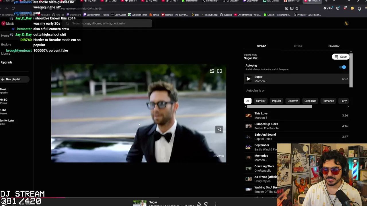Play Safe And Sound thumbnail
The height and width of the screenshot is (206, 367).
249,137
